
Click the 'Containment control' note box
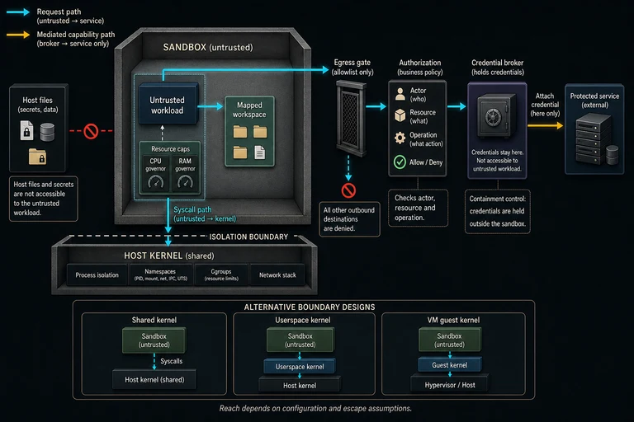(x=497, y=211)
